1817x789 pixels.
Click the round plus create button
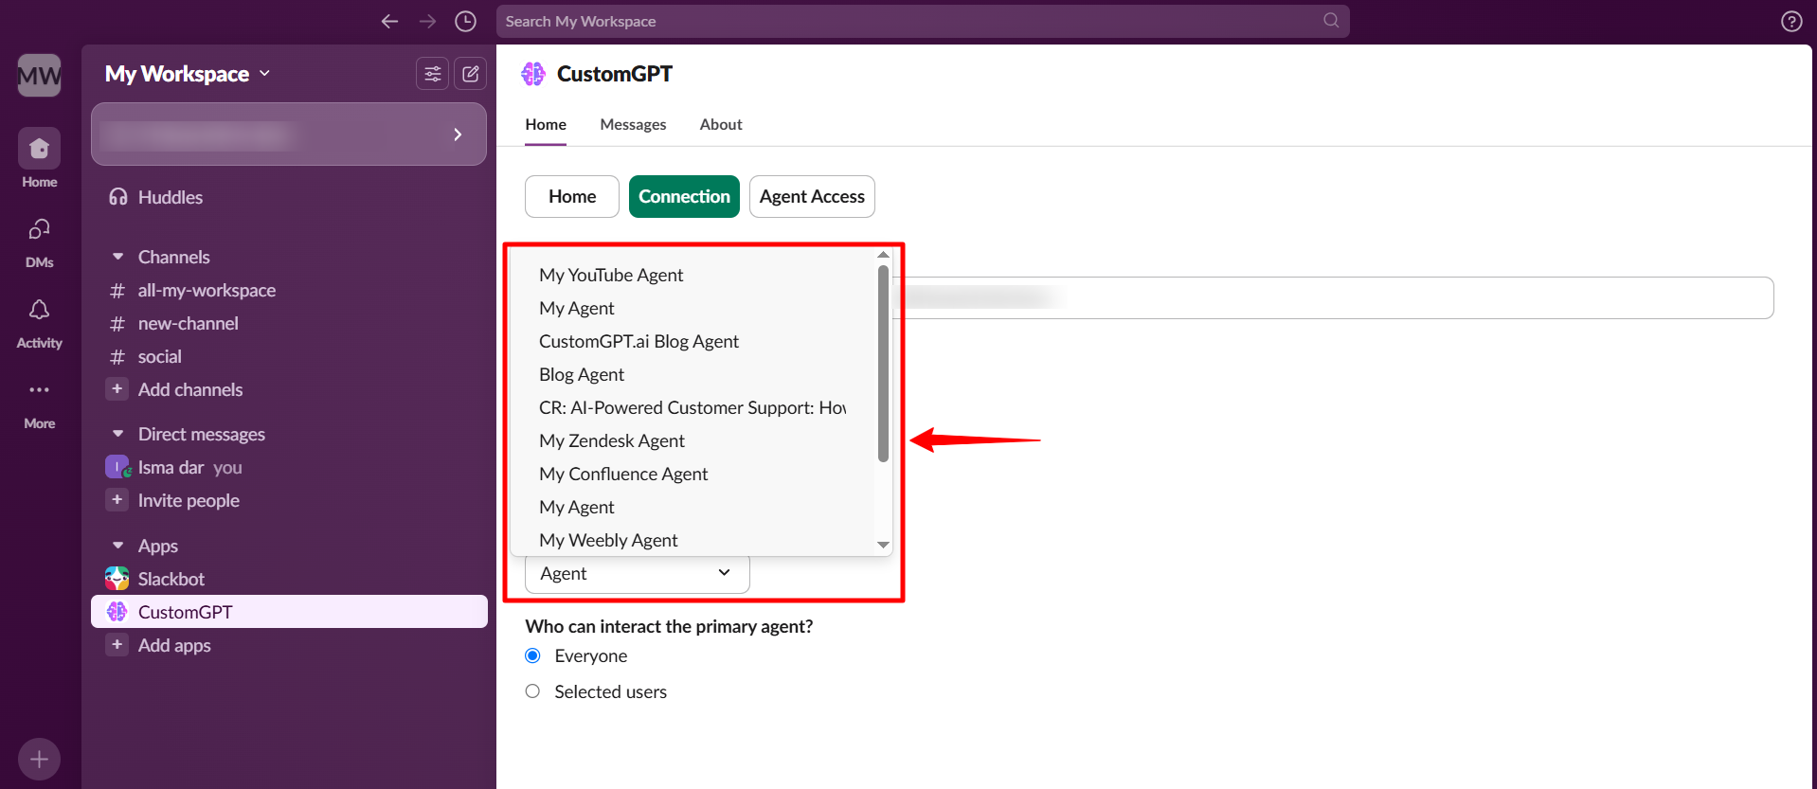[39, 759]
